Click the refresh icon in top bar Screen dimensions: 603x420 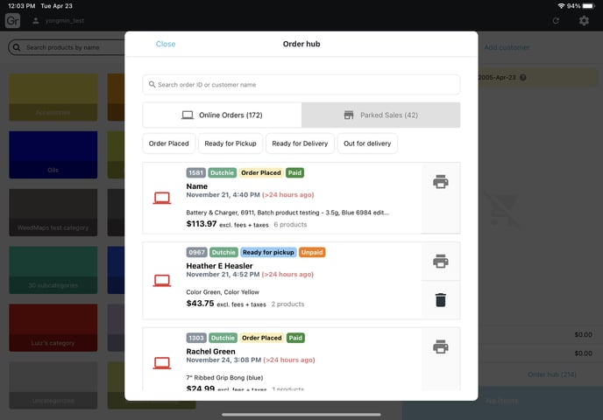pos(556,20)
